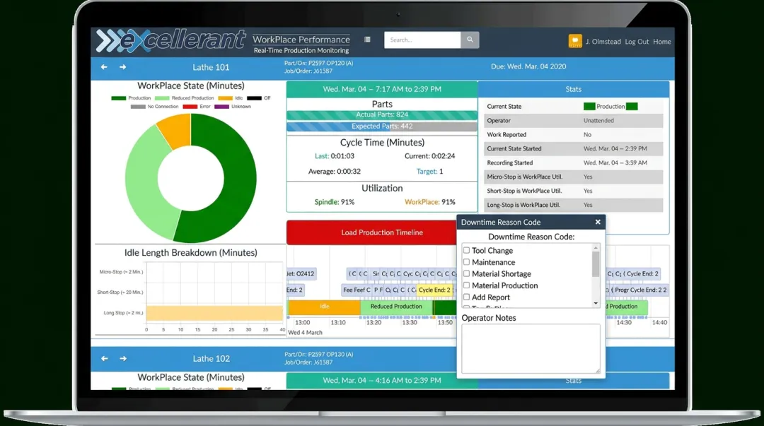
Task: Toggle Off legend swatch
Action: click(254, 98)
